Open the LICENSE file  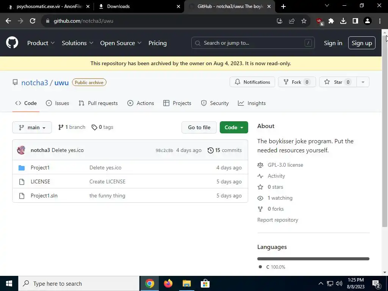point(40,181)
